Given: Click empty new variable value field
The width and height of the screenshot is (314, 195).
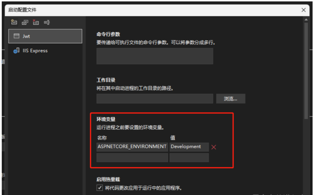Looking at the screenshot, I should click(x=189, y=157).
